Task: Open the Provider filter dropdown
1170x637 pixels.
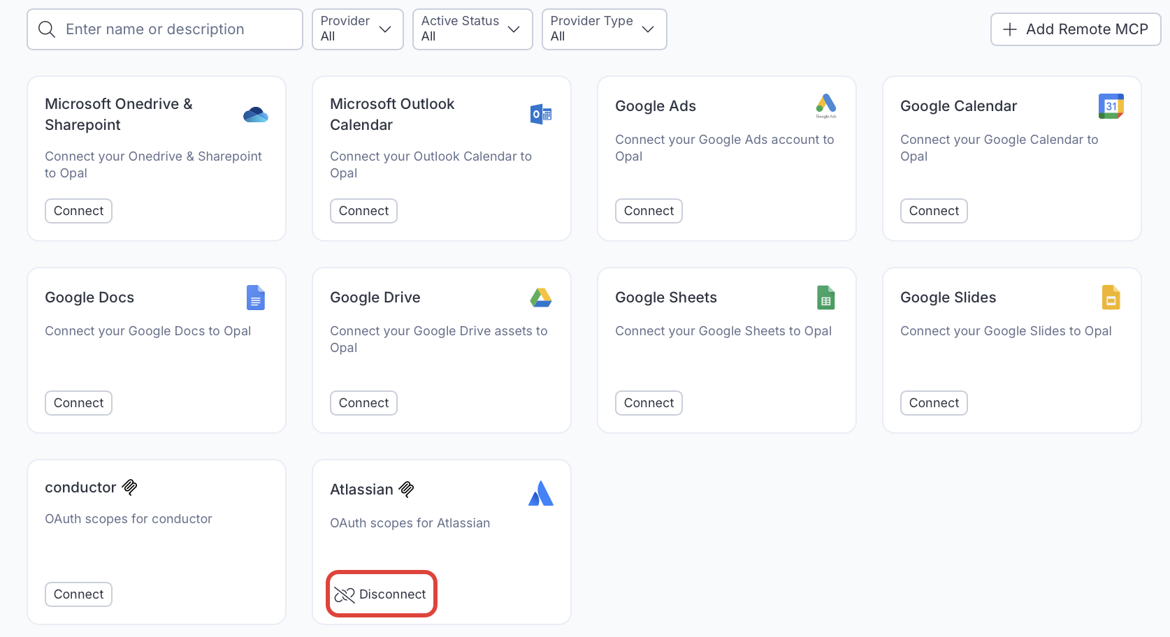Action: click(357, 29)
